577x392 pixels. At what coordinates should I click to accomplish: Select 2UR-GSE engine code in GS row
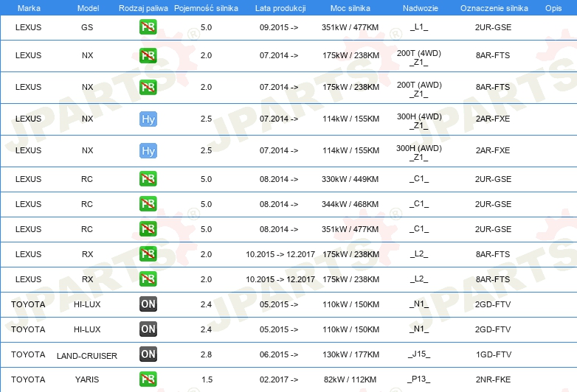(x=493, y=27)
